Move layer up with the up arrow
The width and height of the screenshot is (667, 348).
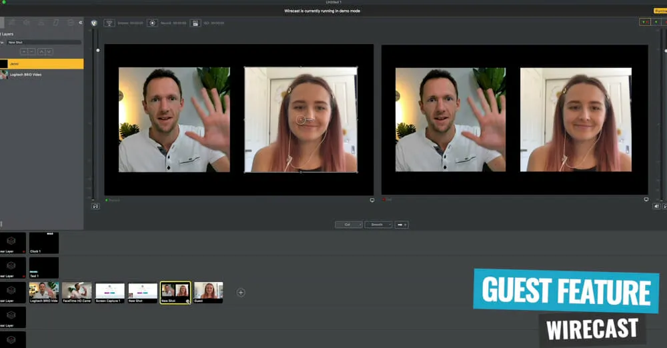(41, 51)
